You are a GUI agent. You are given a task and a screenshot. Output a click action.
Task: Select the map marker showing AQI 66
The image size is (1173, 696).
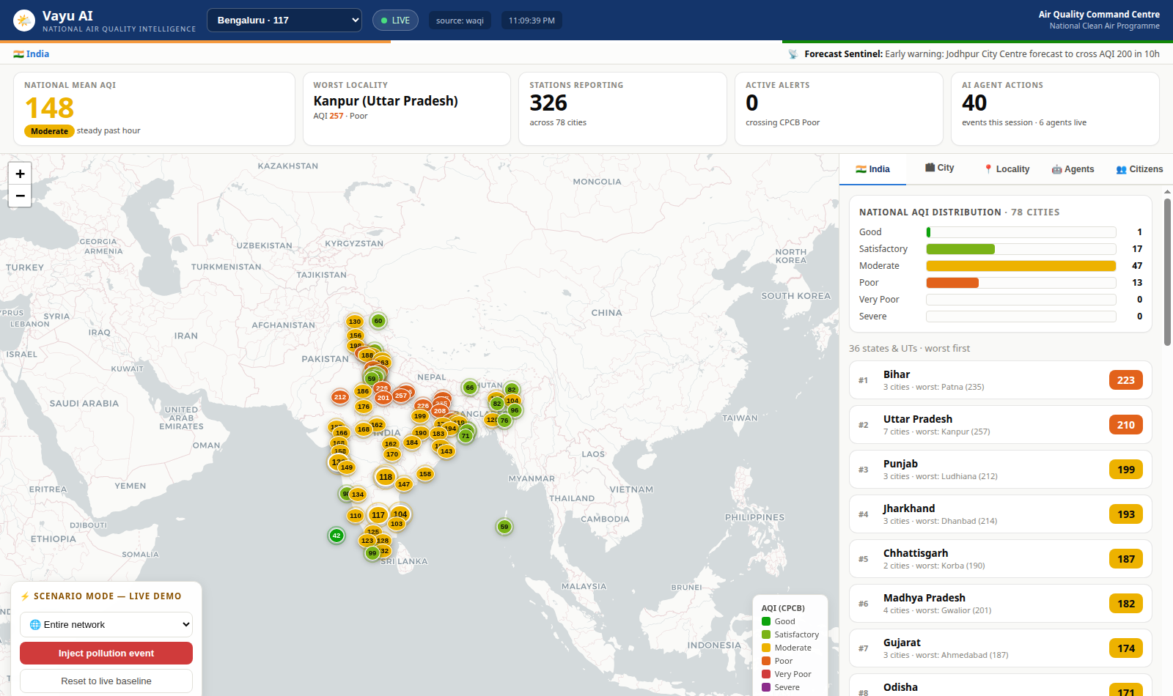470,388
